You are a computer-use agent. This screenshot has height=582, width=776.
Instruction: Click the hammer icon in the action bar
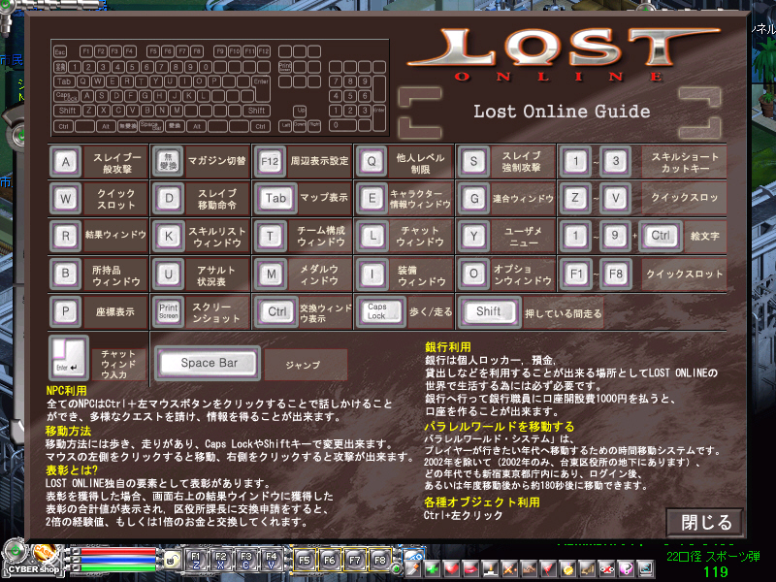pos(413,568)
